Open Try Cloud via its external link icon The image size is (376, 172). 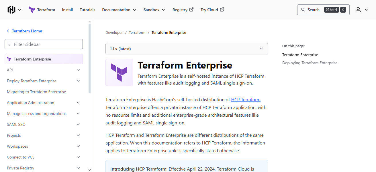click(x=222, y=9)
